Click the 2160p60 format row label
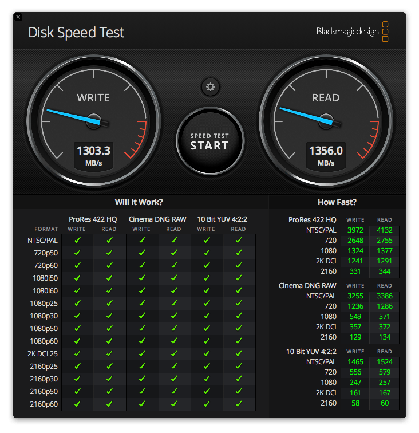 coord(44,404)
